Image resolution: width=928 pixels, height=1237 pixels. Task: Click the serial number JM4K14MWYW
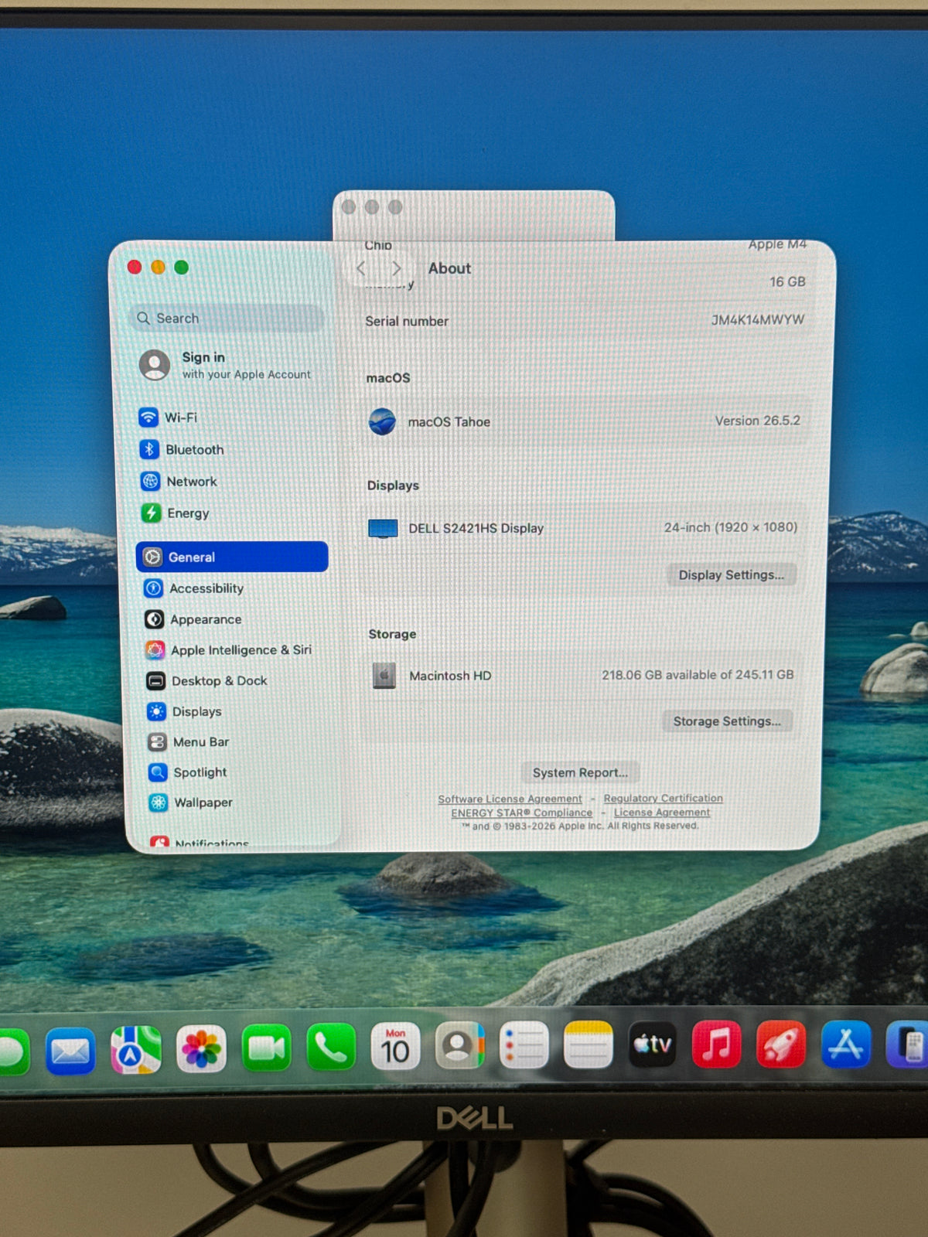758,319
